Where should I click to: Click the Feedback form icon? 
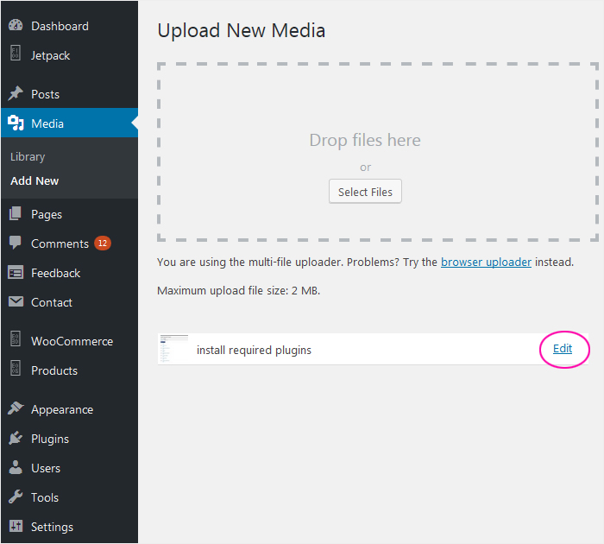pyautogui.click(x=16, y=273)
